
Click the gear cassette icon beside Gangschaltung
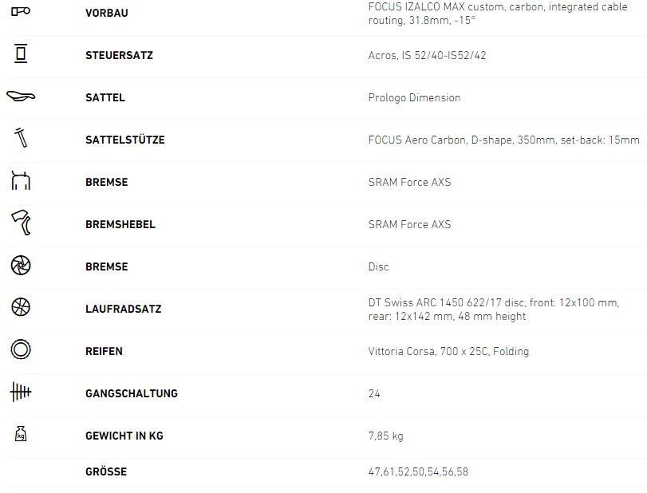click(x=21, y=392)
